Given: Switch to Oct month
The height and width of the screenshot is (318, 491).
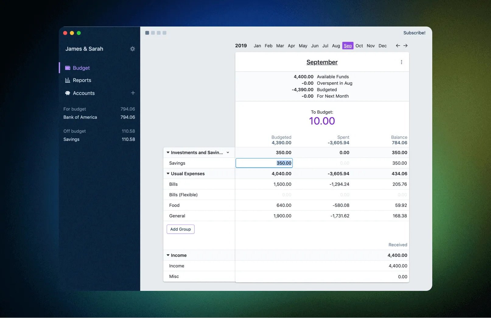Looking at the screenshot, I should pos(359,46).
